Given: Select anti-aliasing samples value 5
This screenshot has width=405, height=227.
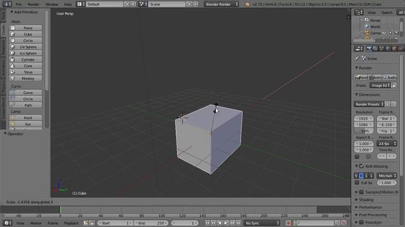Looking at the screenshot, I should coord(356,176).
